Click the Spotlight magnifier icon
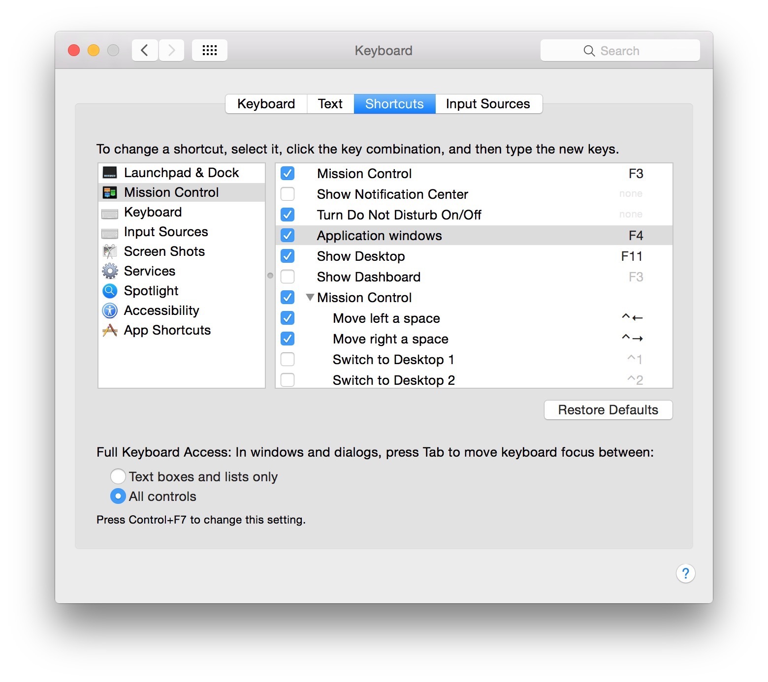This screenshot has width=768, height=682. click(109, 291)
